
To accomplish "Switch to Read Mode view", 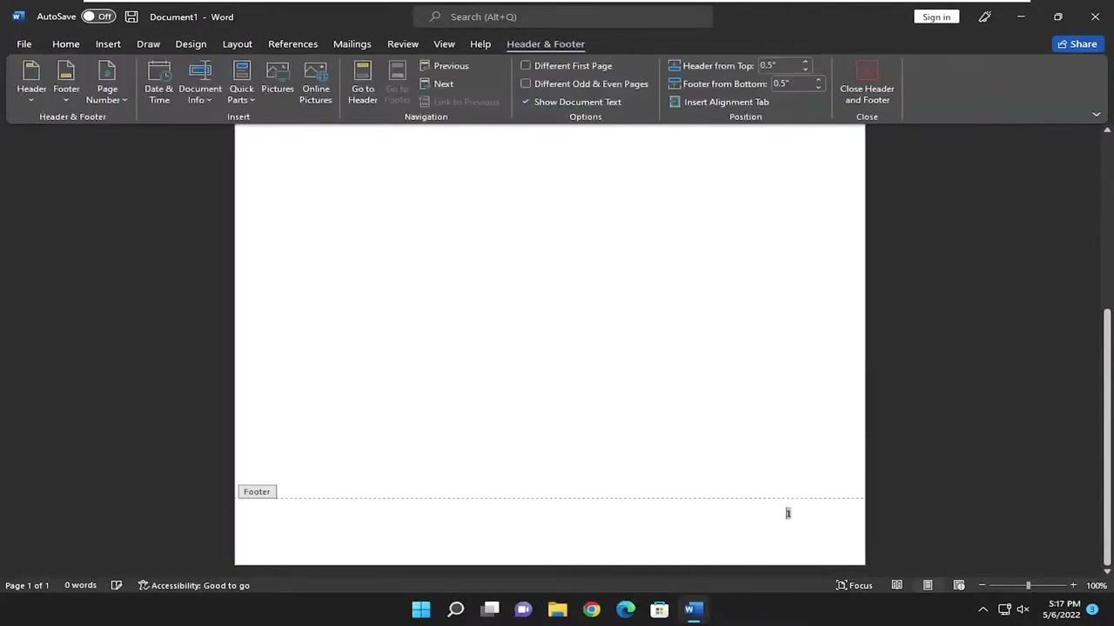I will point(896,585).
